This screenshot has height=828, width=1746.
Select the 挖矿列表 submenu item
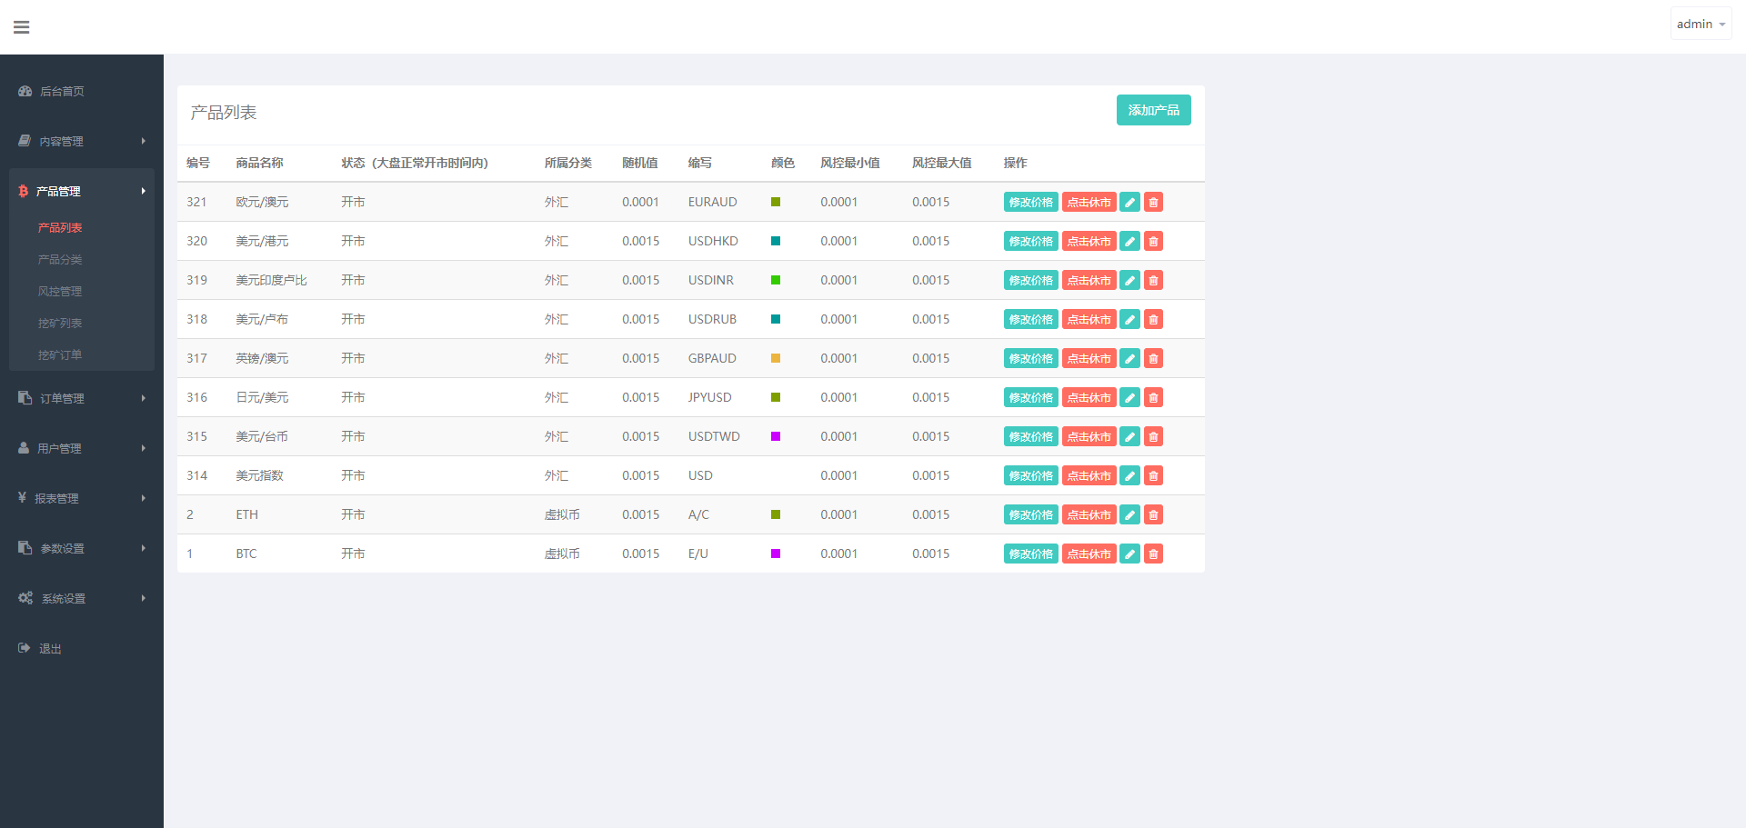pos(60,323)
